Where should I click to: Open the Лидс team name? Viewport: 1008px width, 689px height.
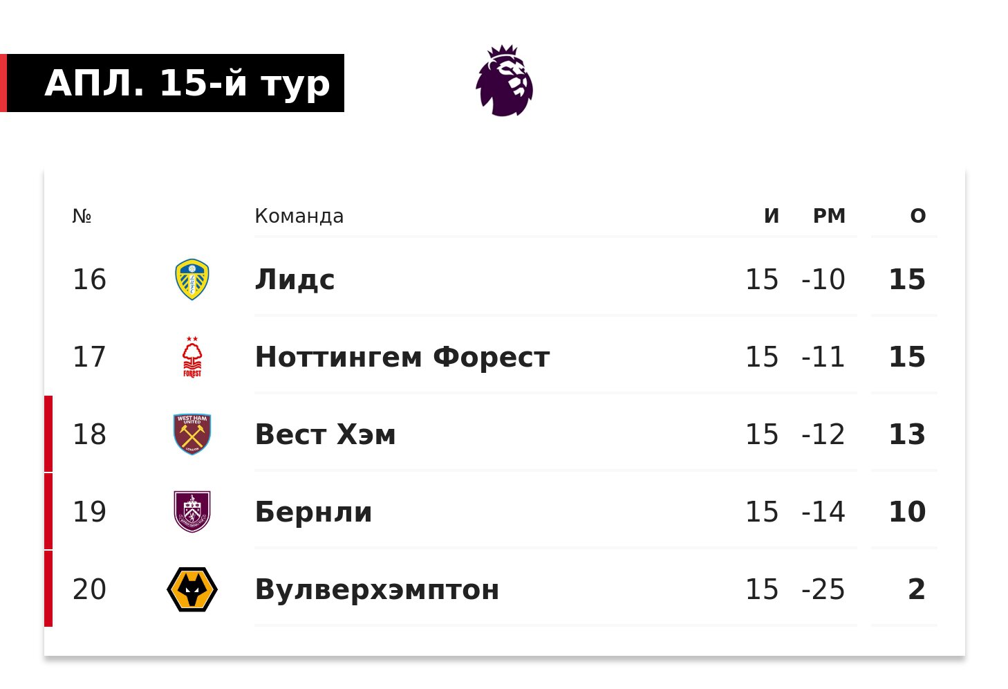coord(295,279)
